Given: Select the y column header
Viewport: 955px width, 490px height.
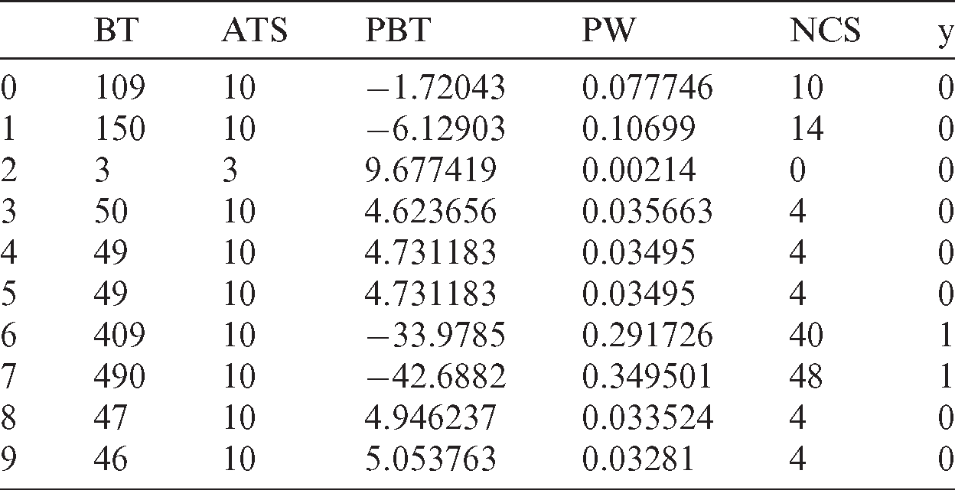Looking at the screenshot, I should click(x=946, y=36).
